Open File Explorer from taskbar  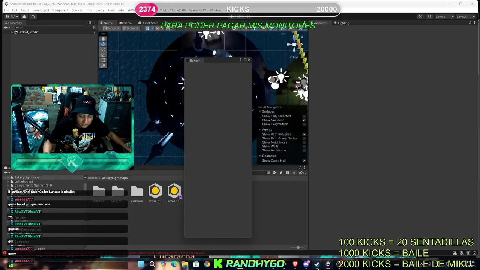(185, 264)
